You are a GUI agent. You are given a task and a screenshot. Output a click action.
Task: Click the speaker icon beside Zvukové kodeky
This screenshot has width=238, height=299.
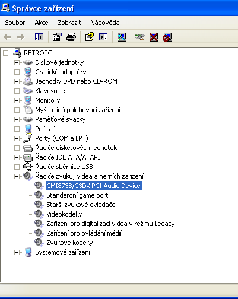click(x=39, y=243)
